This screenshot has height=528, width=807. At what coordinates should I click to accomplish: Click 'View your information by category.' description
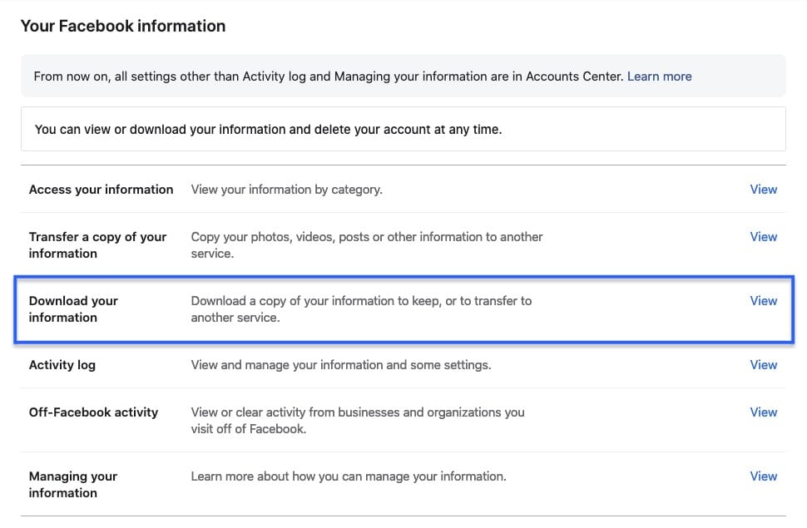point(287,190)
